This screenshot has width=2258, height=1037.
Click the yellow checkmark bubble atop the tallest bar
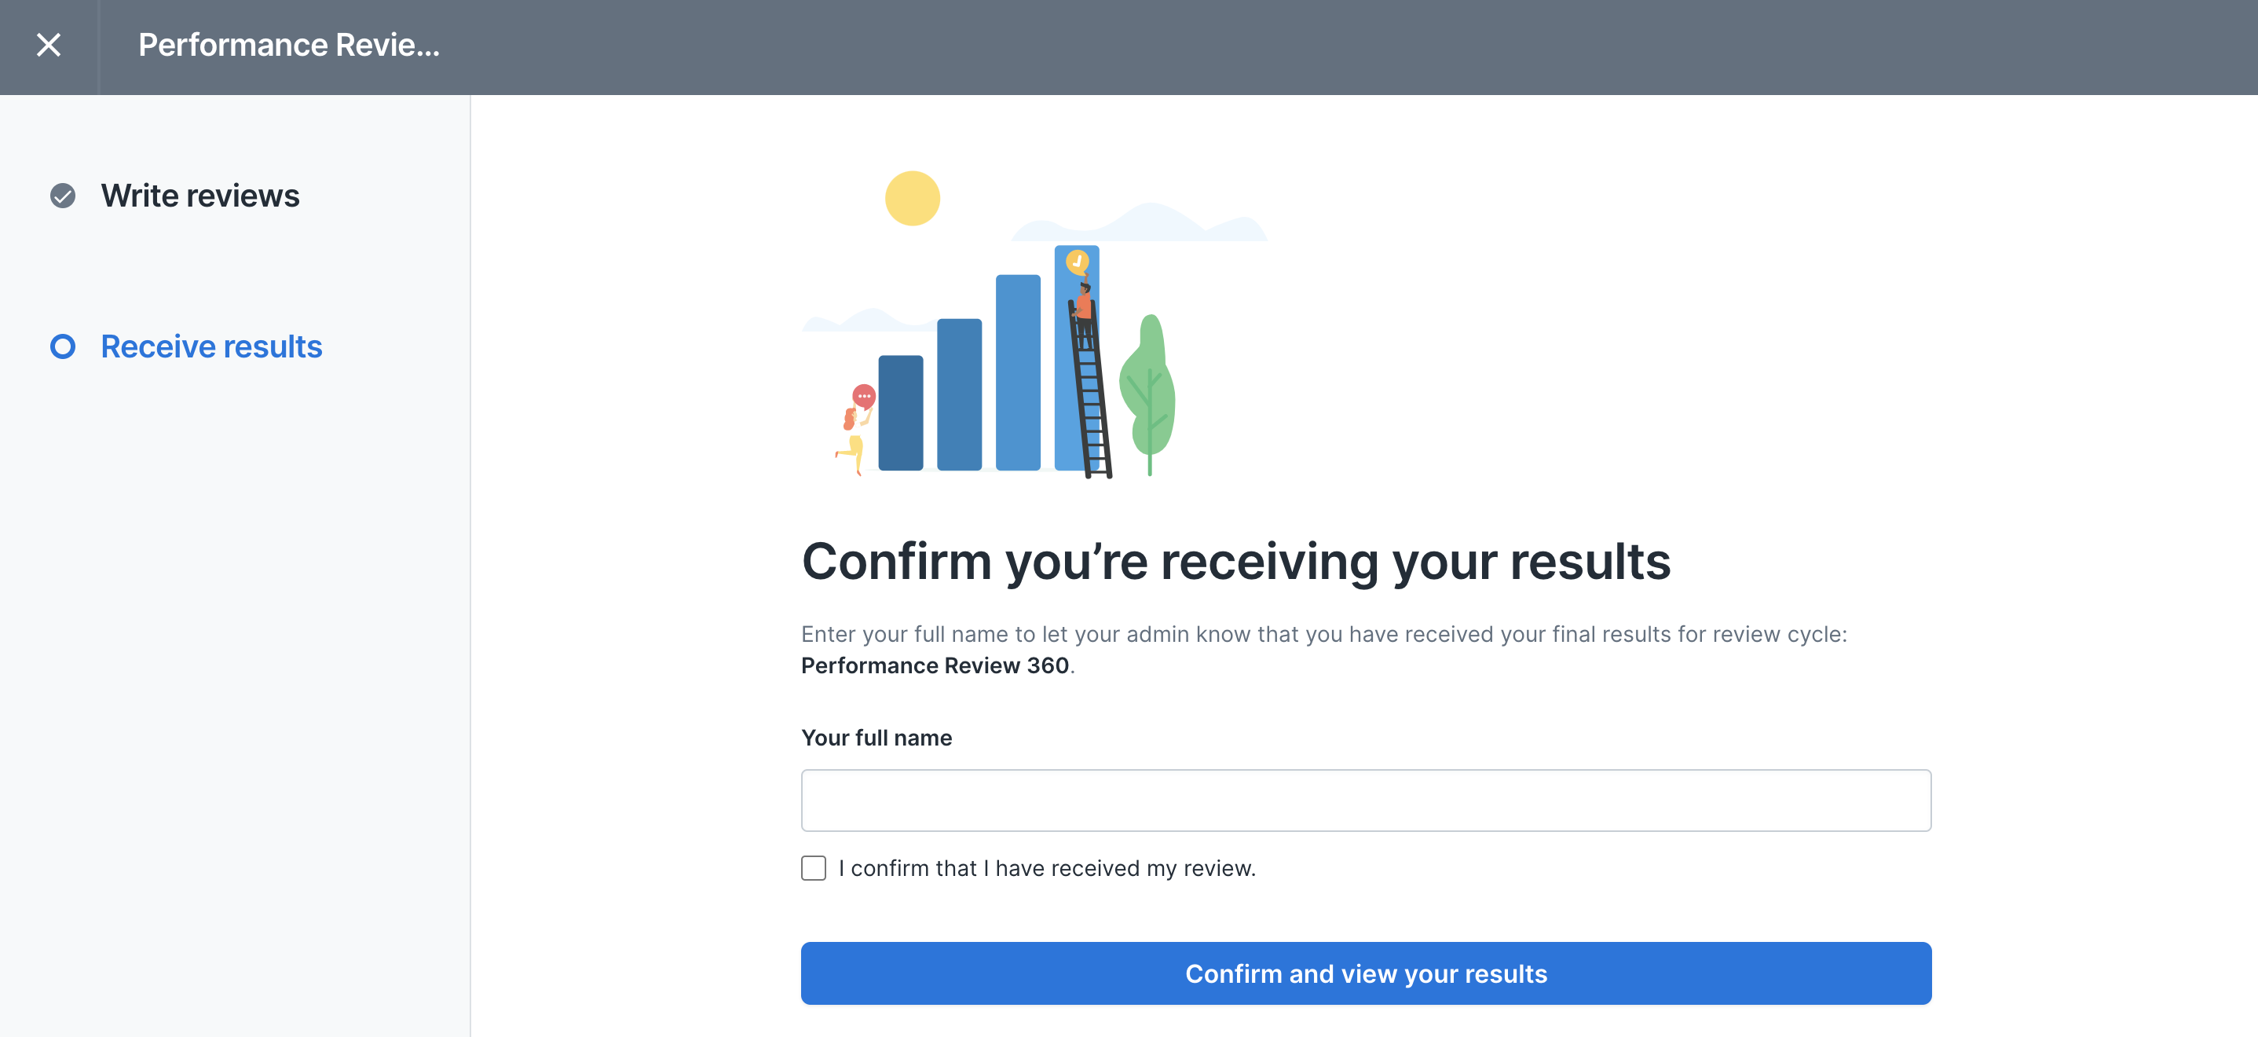(x=1078, y=262)
